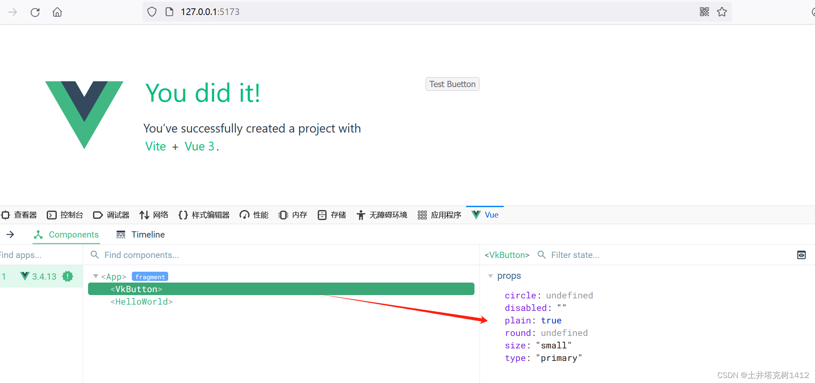This screenshot has width=815, height=383.
Task: Click the Test Buetton button
Action: tap(452, 84)
